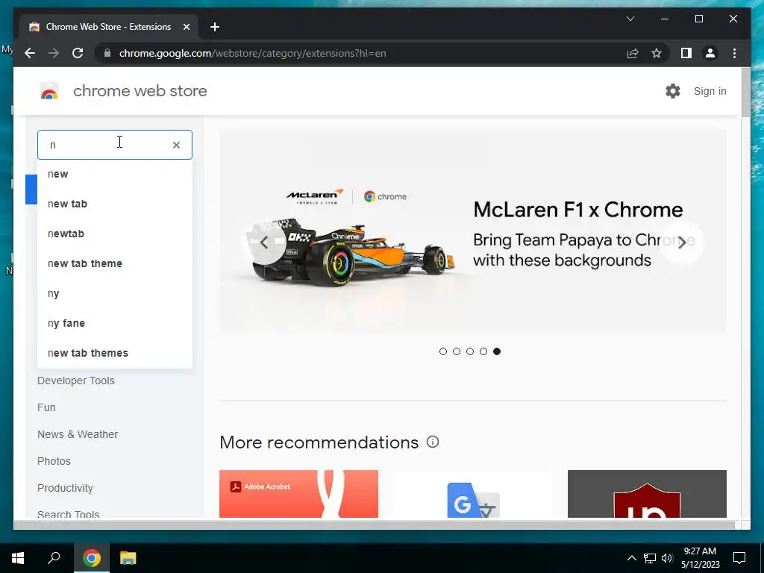This screenshot has width=764, height=573.
Task: Select fourth carousel indicator dot
Action: 483,351
